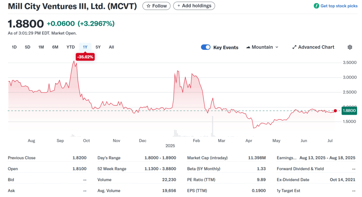Screen dimensions: 362x197
Task: Click the green 1.8800 price label on axis
Action: coord(349,111)
